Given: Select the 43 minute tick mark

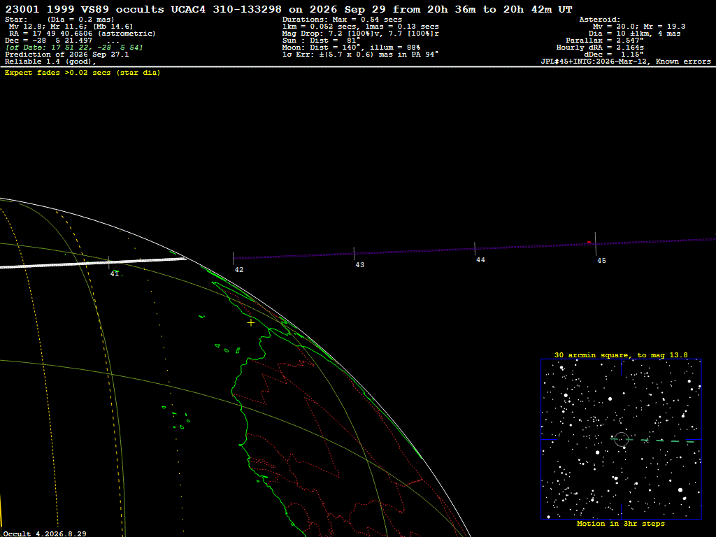Looking at the screenshot, I should pos(354,254).
